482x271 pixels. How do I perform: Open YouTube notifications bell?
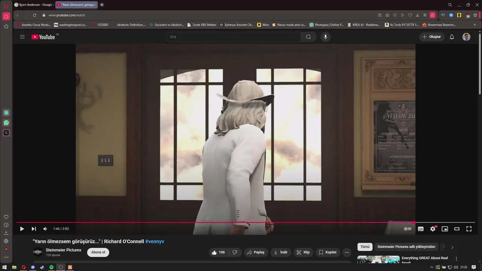[x=452, y=37]
